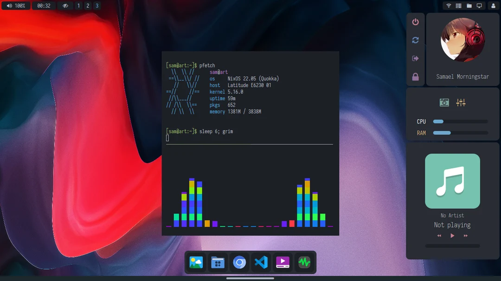Click the restart icon in the sidebar
This screenshot has width=501, height=281.
(415, 40)
